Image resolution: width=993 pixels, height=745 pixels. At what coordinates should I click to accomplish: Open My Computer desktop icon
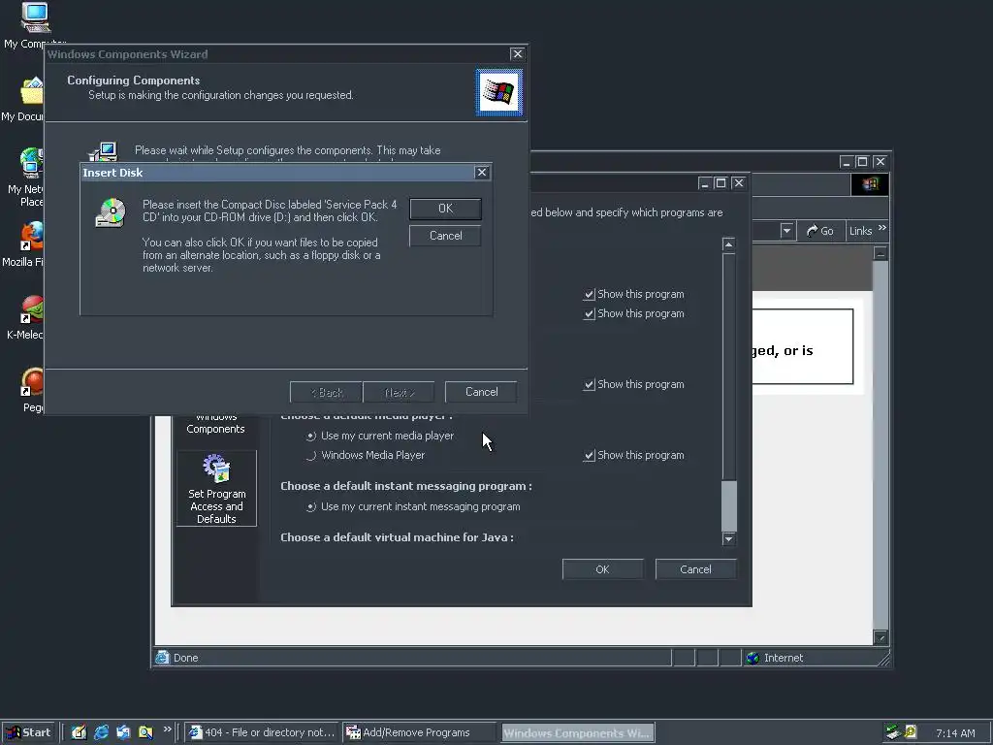point(35,17)
